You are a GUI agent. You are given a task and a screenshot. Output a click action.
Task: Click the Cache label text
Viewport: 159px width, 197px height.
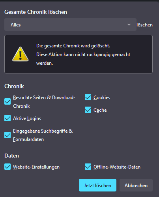pyautogui.click(x=100, y=110)
